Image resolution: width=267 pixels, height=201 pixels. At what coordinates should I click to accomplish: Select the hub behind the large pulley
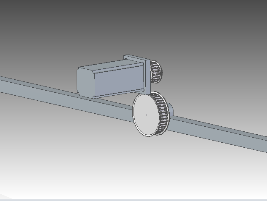(171, 109)
